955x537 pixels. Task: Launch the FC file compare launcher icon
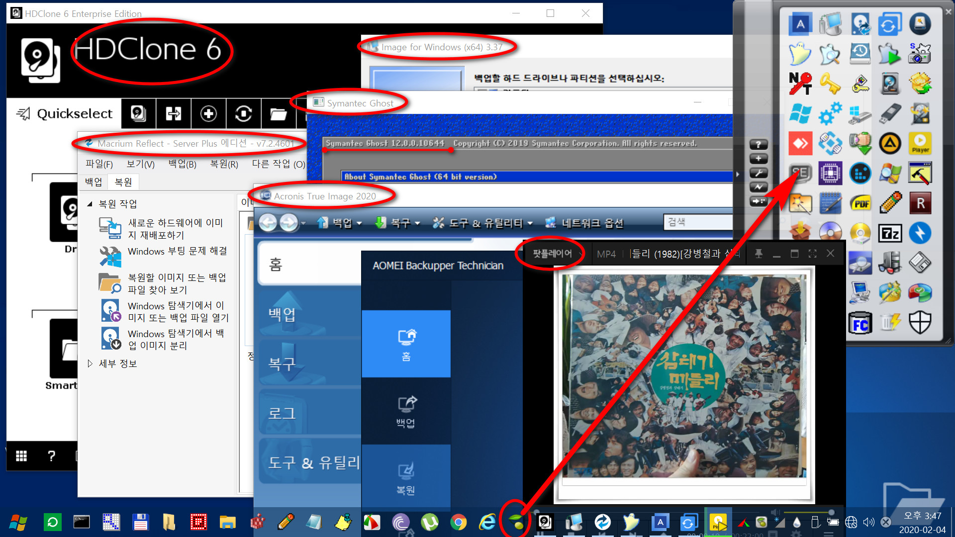point(860,323)
